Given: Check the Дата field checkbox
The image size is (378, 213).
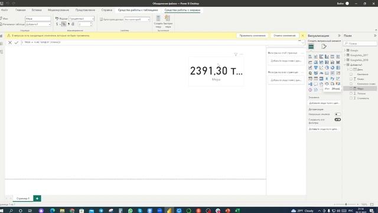Looking at the screenshot, I should pos(351,70).
